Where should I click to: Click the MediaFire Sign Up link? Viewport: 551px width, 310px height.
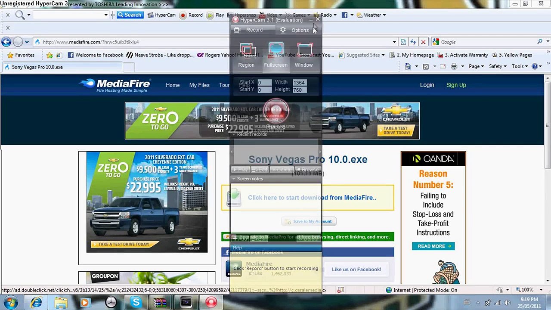pos(456,85)
